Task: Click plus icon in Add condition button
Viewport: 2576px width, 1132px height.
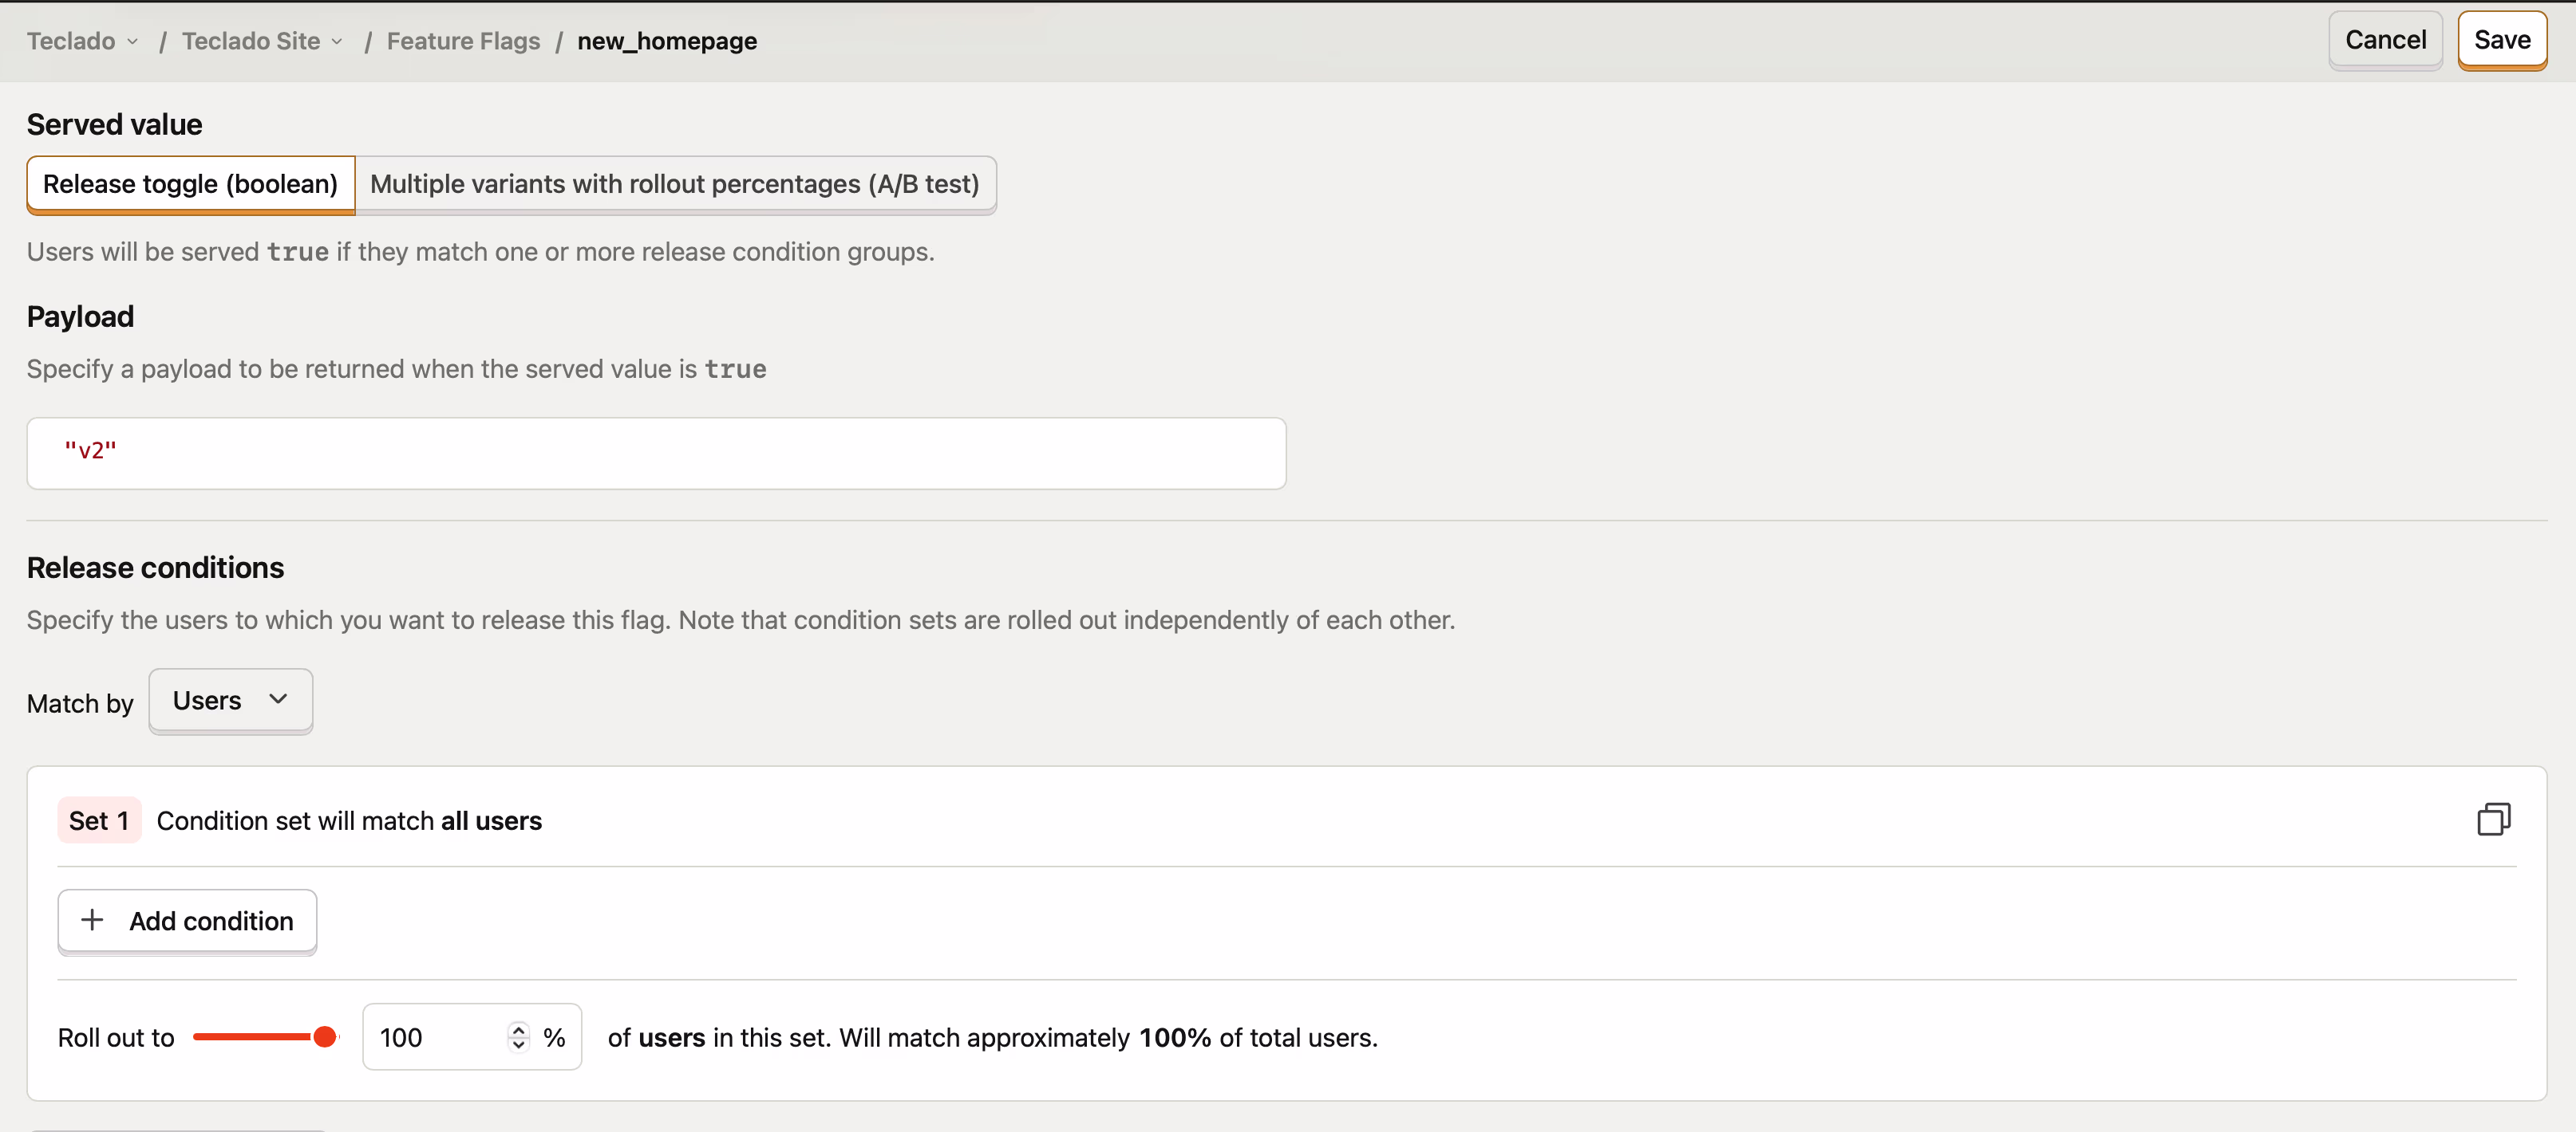Action: click(92, 920)
